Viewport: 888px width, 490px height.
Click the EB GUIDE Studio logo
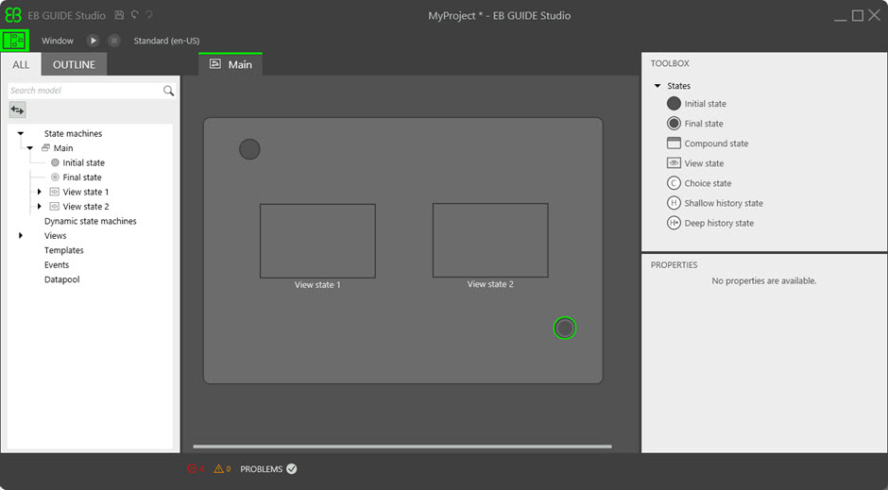coord(13,15)
